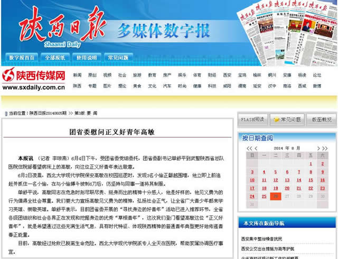Go to previous month with < arrow

(256, 148)
